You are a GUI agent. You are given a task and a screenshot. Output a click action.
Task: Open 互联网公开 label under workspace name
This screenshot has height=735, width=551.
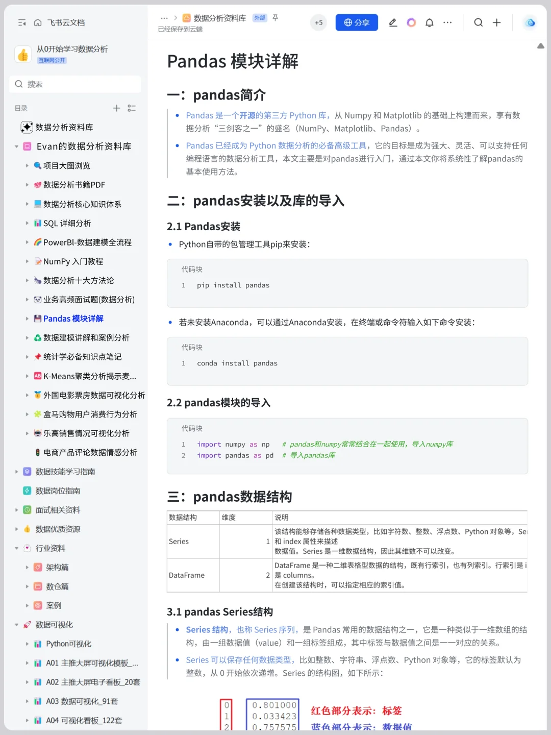tap(52, 60)
